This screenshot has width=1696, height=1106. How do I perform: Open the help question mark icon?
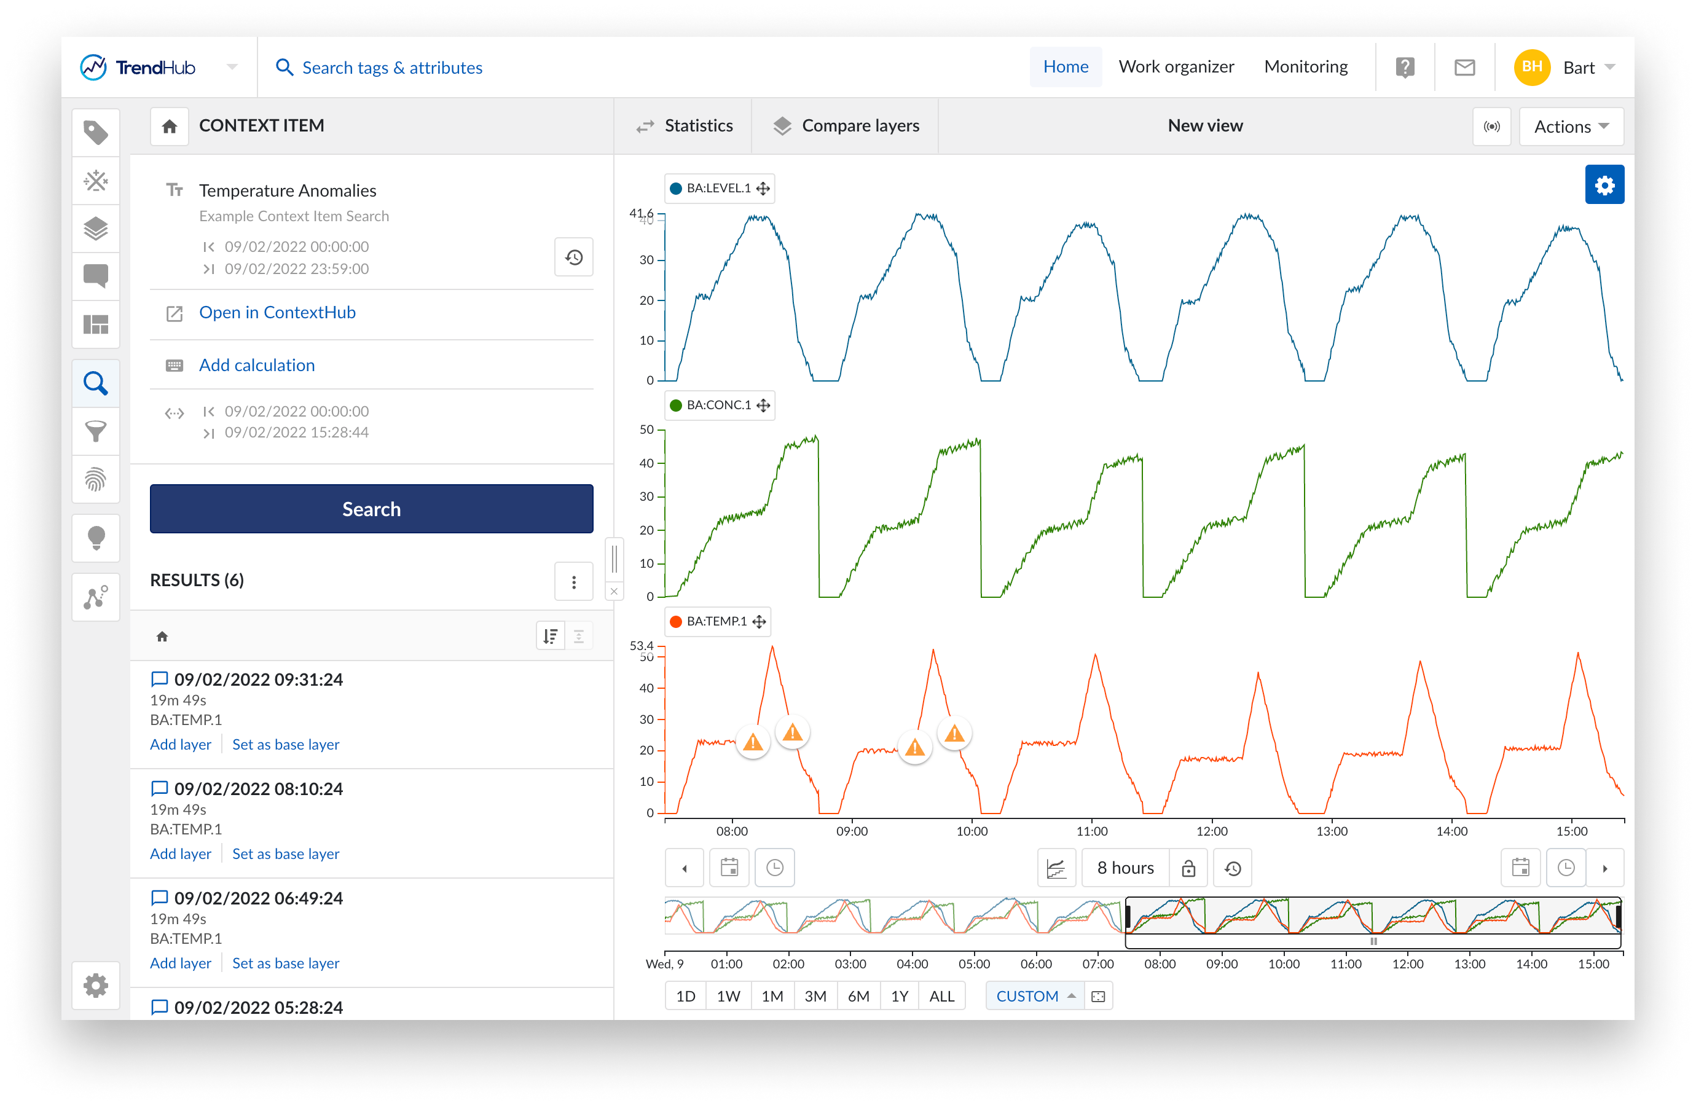(1404, 68)
